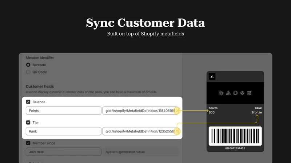Click the Bronze rank value on pass
Screen dimensions: 291x163
pyautogui.click(x=257, y=112)
